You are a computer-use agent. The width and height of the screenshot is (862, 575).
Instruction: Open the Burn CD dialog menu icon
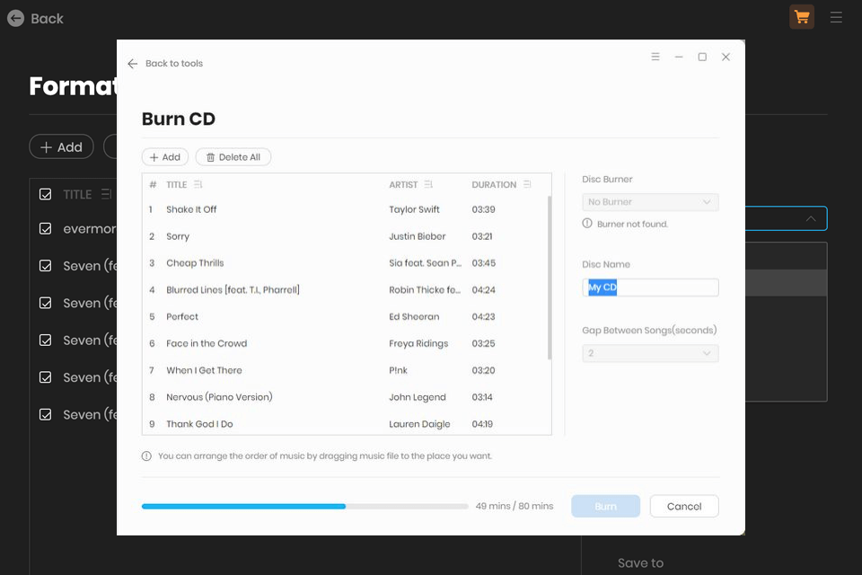pyautogui.click(x=655, y=57)
